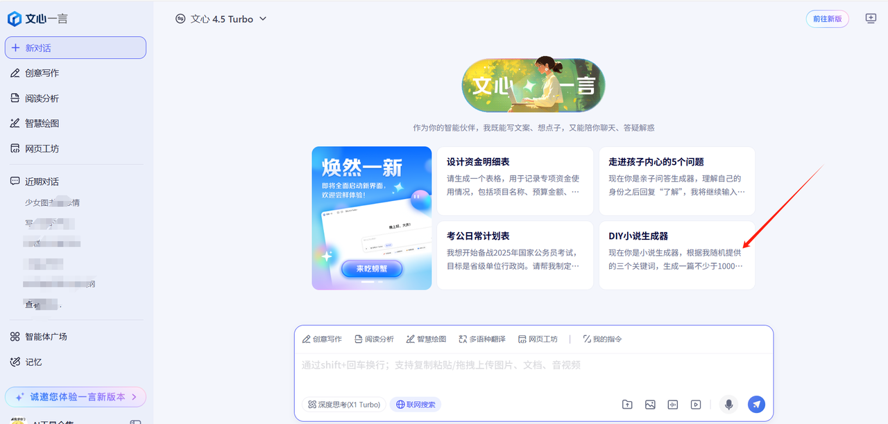Click the upload image icon
Screen dimensions: 888x424
650,405
